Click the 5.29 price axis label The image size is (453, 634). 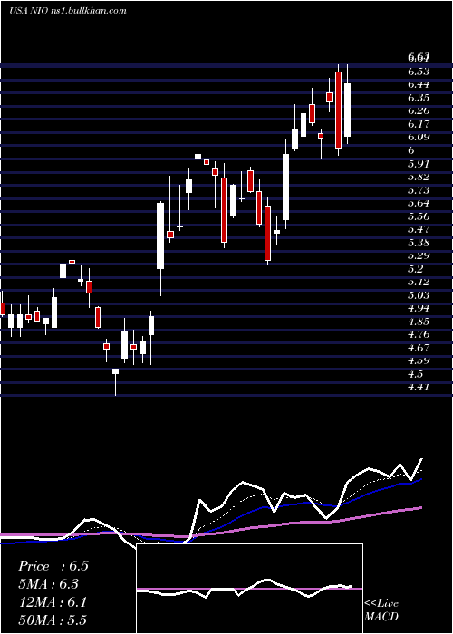click(419, 255)
